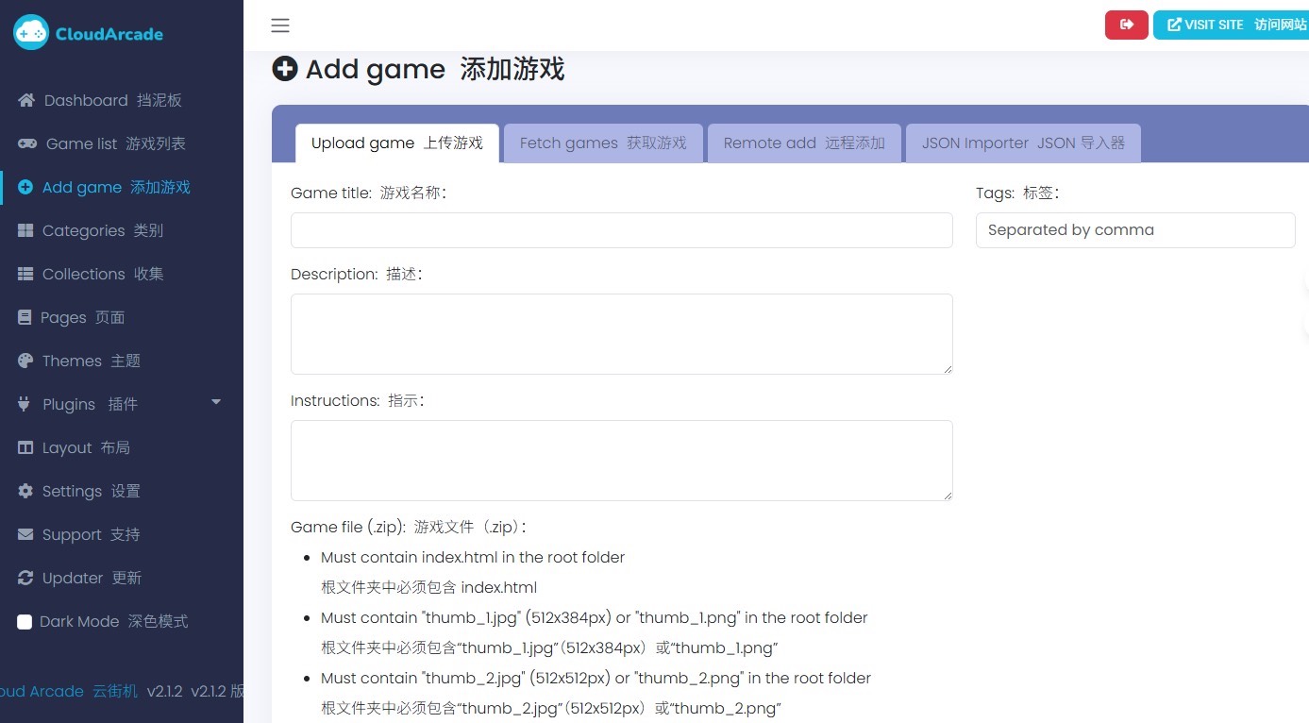Click the Categories grid icon
1309x723 pixels.
25,230
